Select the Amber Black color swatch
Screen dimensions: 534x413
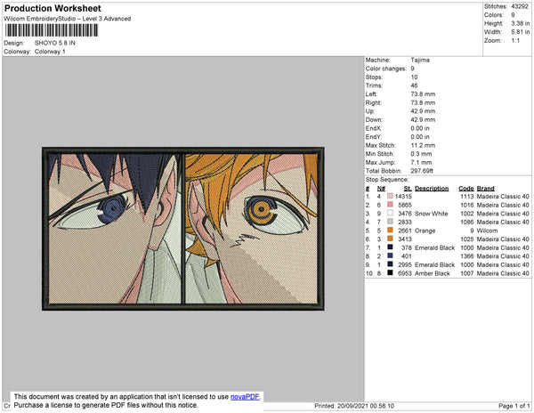click(x=390, y=272)
